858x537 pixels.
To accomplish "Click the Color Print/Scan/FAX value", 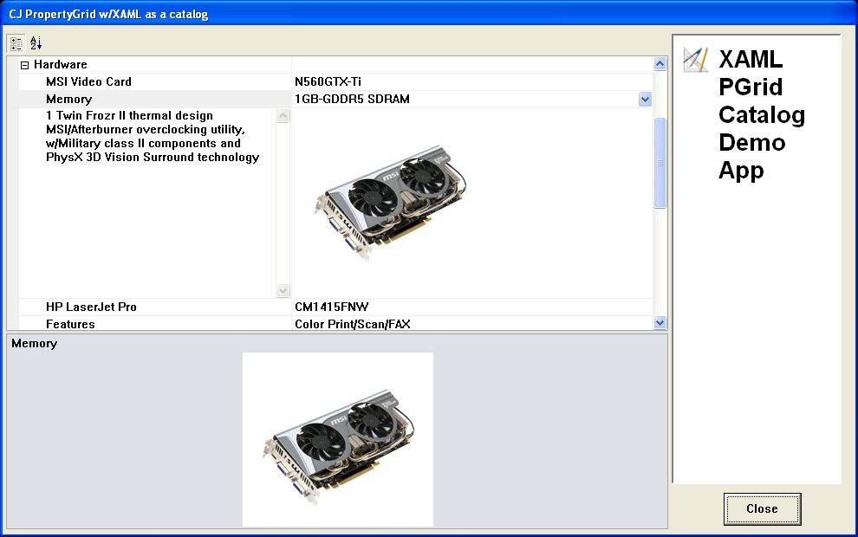I will [353, 324].
